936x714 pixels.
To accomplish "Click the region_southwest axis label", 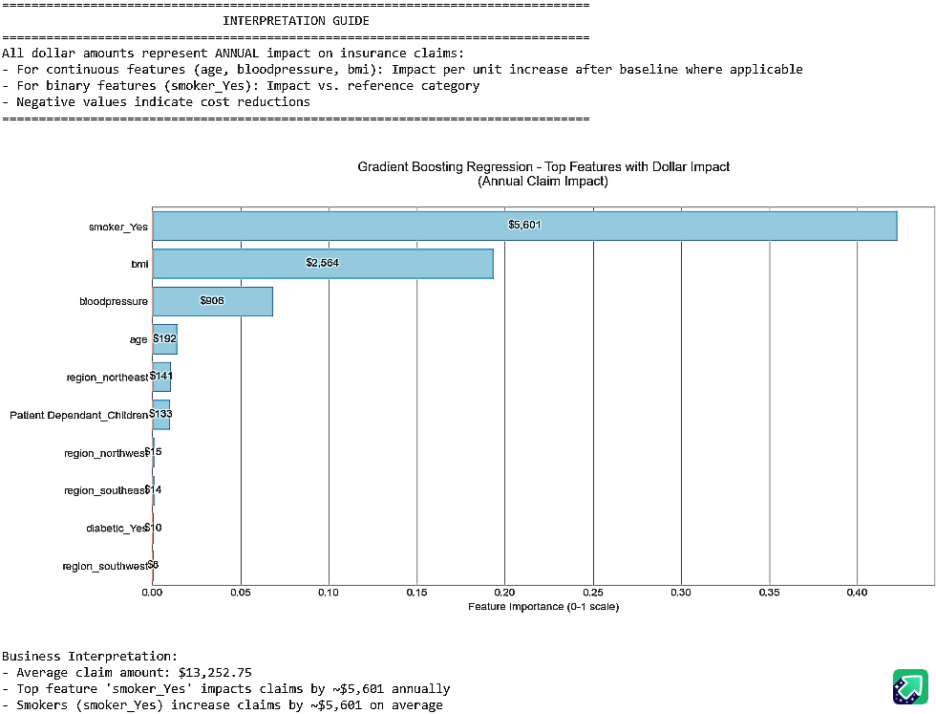I will click(x=105, y=565).
